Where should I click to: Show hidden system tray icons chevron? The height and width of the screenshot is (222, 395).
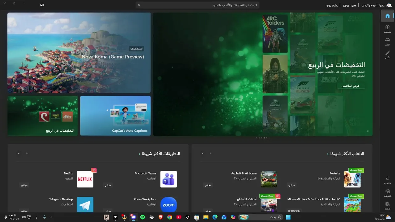click(51, 217)
